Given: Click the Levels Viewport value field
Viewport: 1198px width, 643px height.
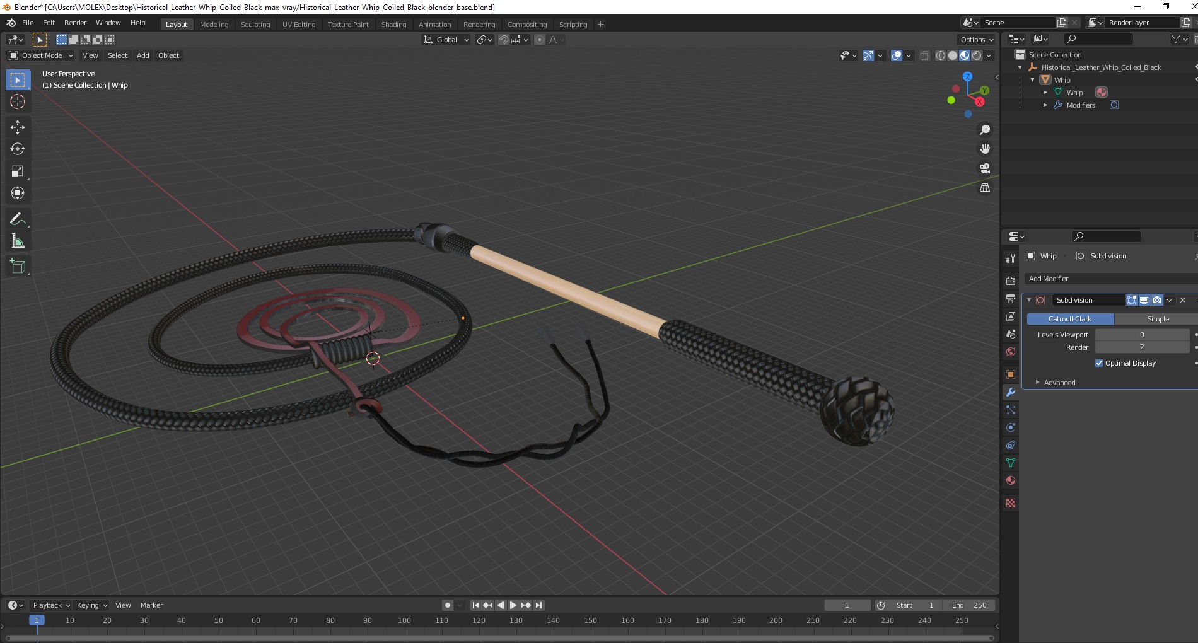Looking at the screenshot, I should (1142, 335).
